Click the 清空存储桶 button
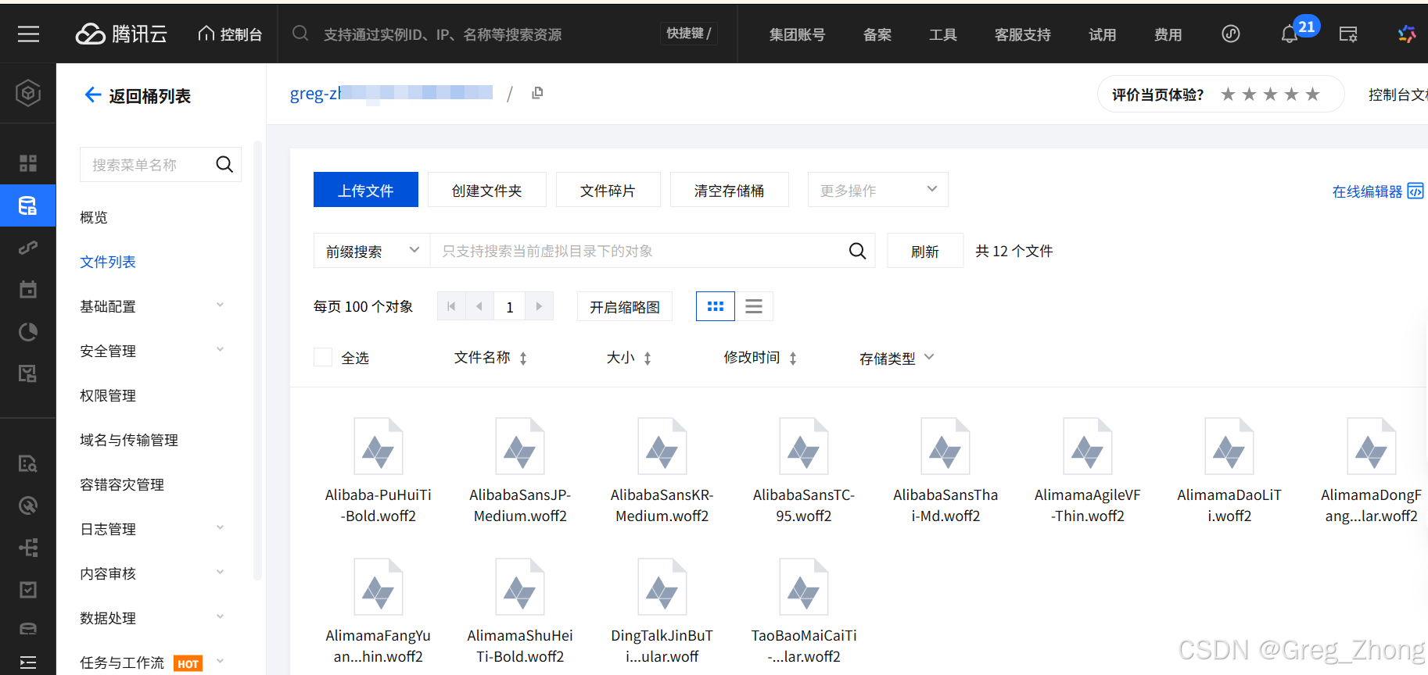Screen dimensions: 1428x675 click(730, 190)
